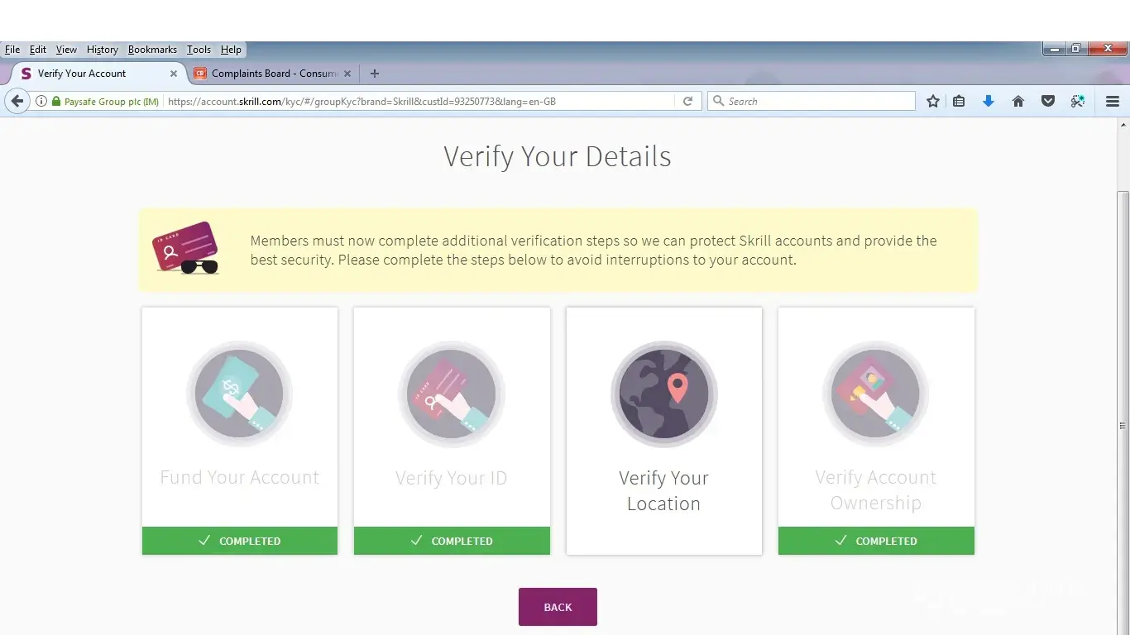The height and width of the screenshot is (635, 1130).
Task: Click the browser back arrow button
Action: [17, 101]
